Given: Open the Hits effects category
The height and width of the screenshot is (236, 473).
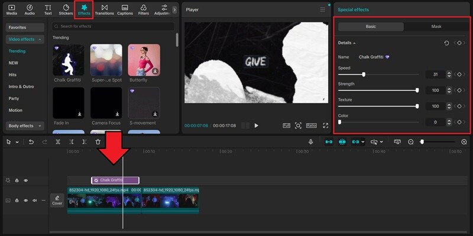Looking at the screenshot, I should tap(12, 75).
